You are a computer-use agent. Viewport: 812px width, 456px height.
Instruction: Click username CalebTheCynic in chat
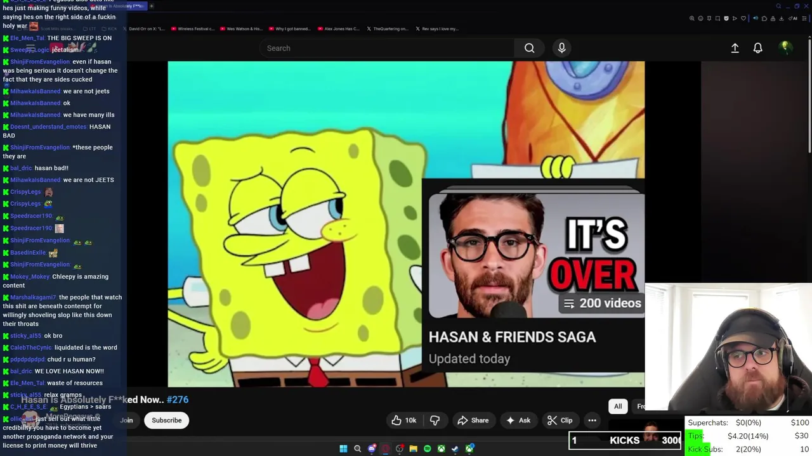click(31, 348)
